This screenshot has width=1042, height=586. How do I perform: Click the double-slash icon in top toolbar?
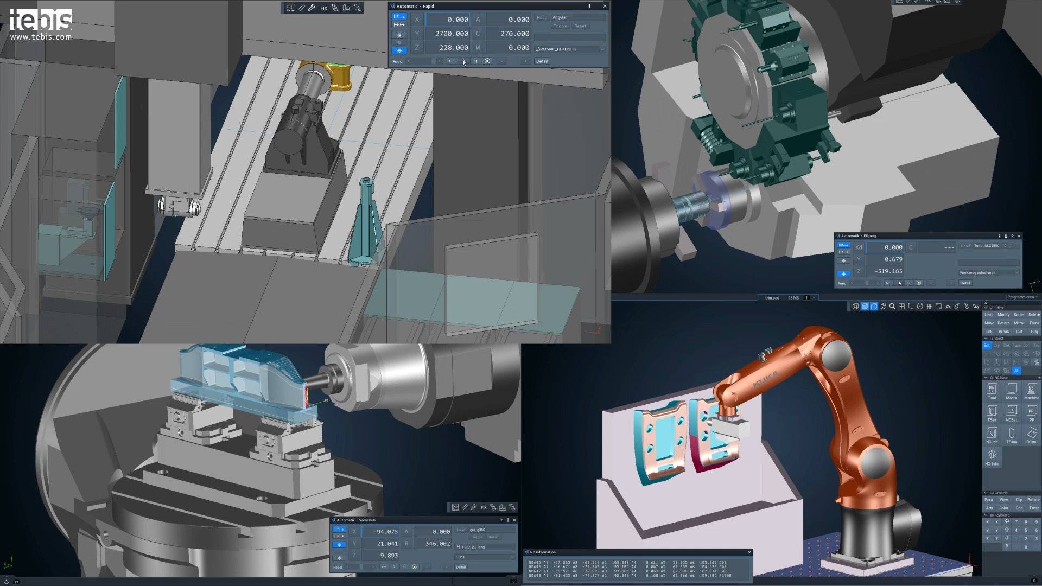301,8
